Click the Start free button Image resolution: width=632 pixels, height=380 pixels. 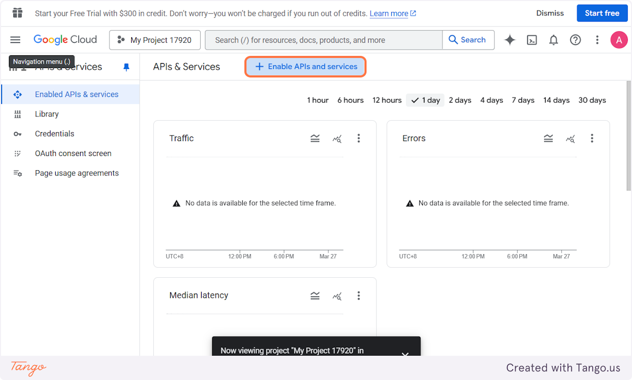tap(602, 13)
